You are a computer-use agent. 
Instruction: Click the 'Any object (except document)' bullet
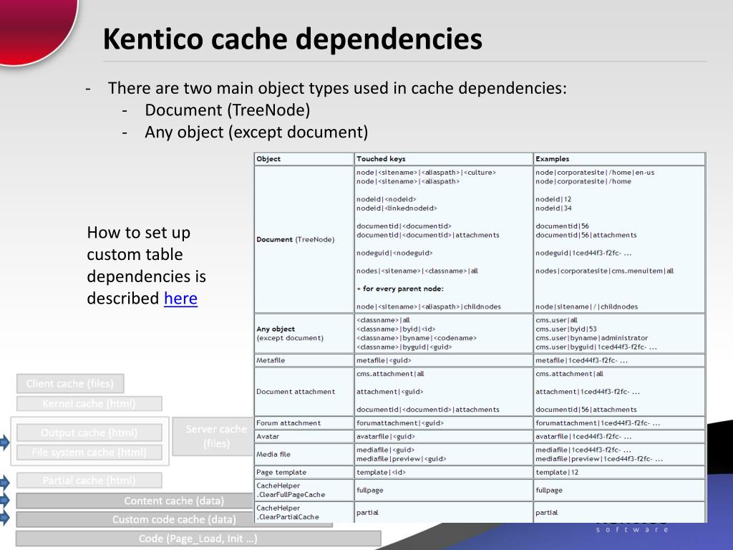point(256,132)
